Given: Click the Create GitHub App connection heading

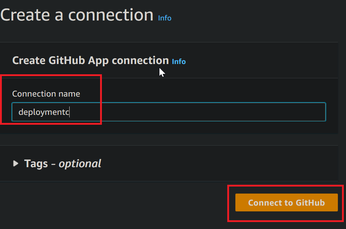Looking at the screenshot, I should click(x=90, y=61).
